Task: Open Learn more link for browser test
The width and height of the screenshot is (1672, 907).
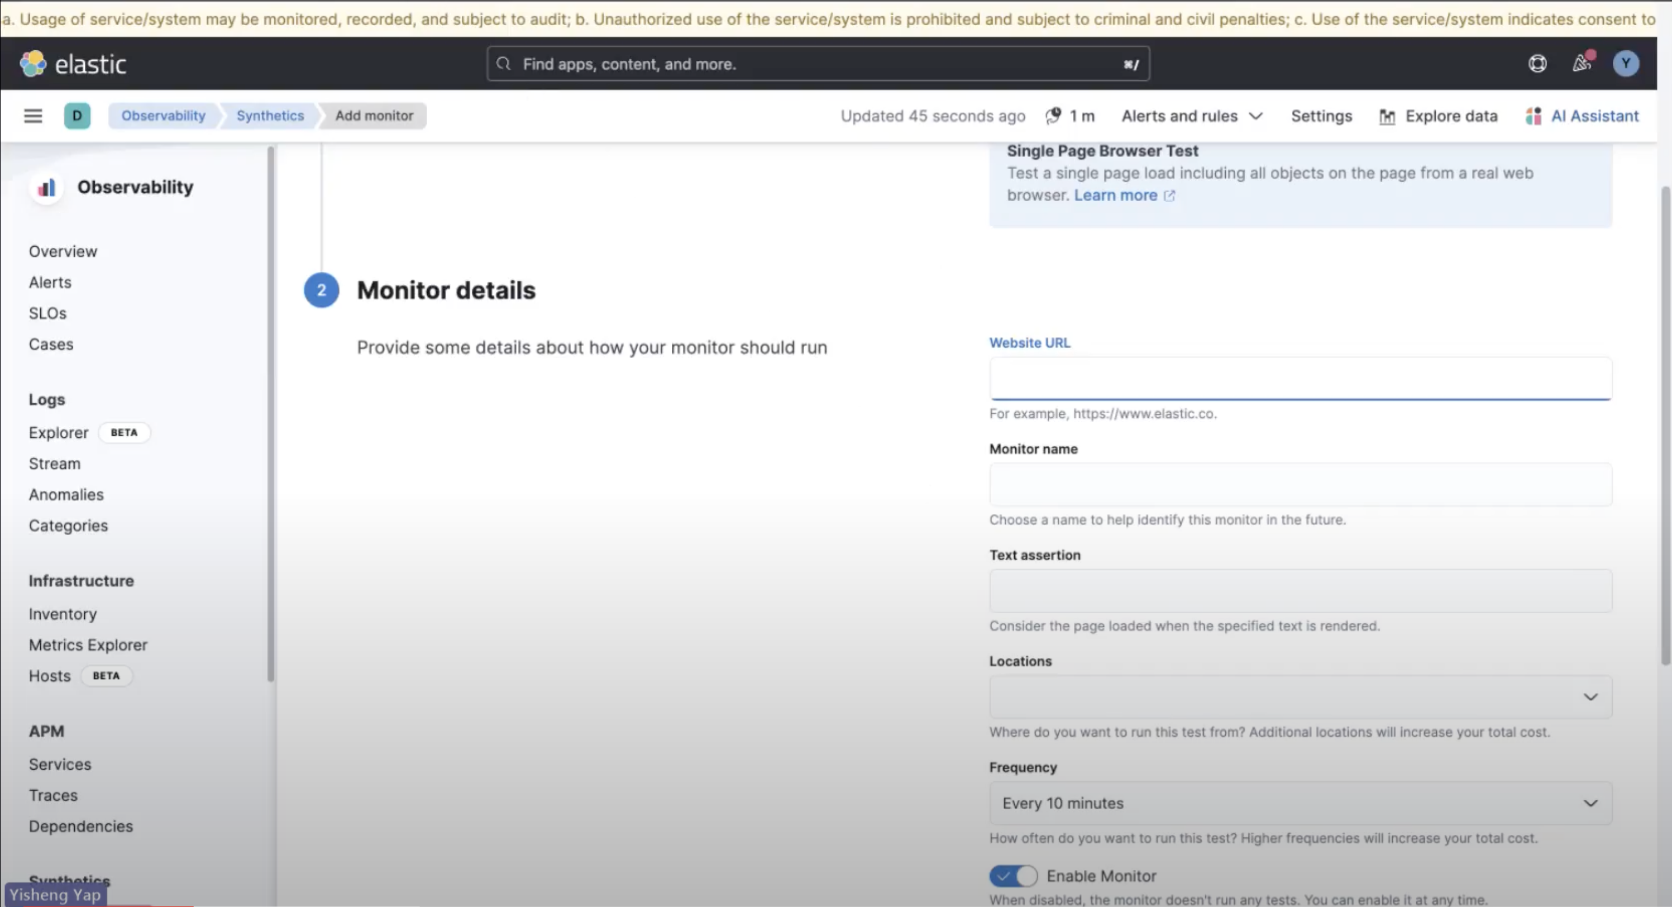Action: tap(1115, 195)
